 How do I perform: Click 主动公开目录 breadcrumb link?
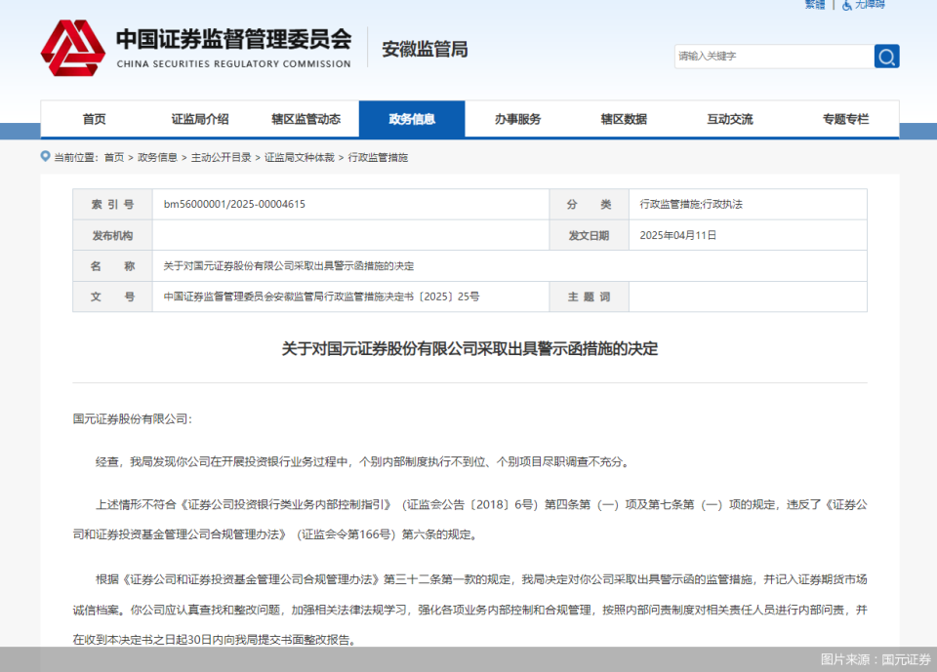(222, 157)
